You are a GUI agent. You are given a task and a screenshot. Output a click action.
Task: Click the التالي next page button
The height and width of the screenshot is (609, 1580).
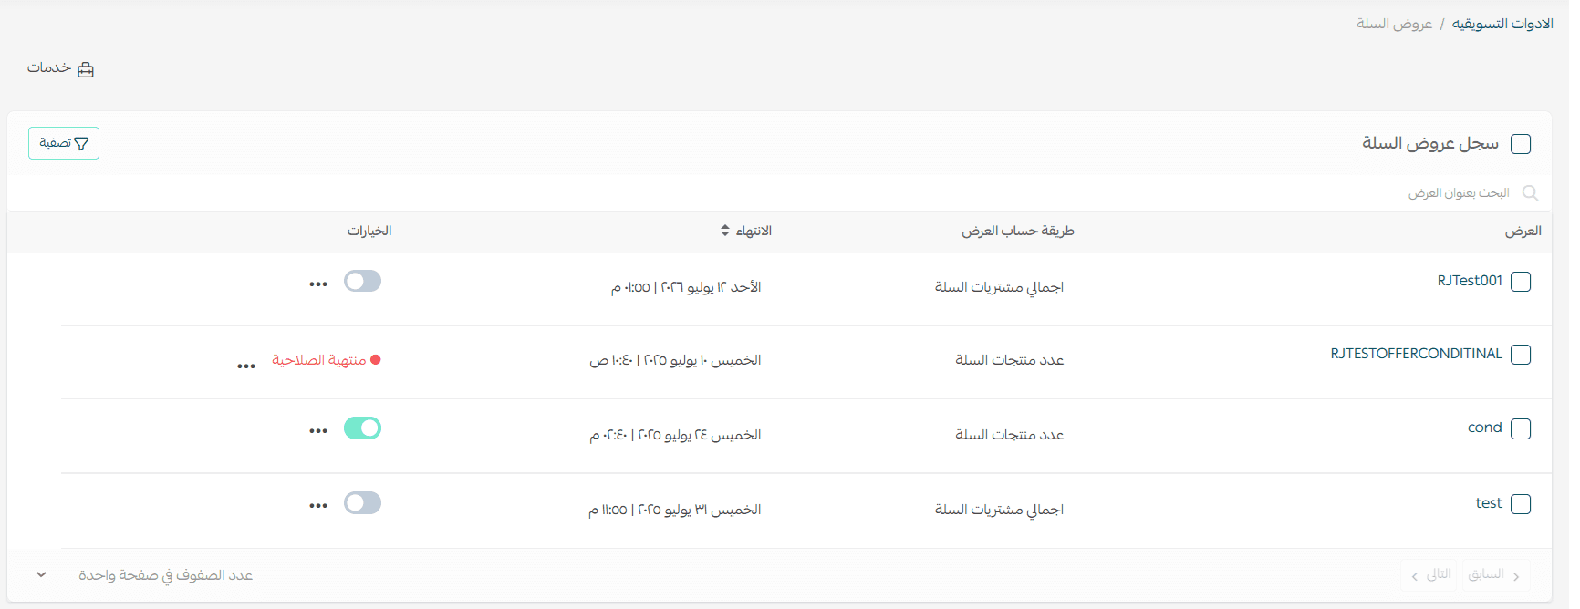pos(1431,574)
